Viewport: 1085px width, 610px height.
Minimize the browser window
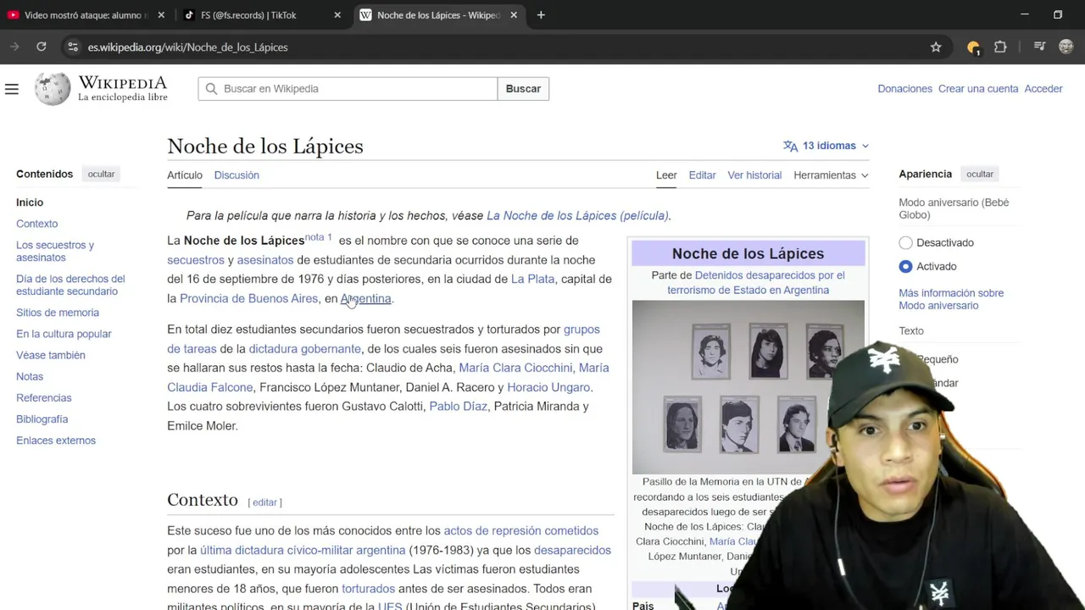click(x=1024, y=15)
